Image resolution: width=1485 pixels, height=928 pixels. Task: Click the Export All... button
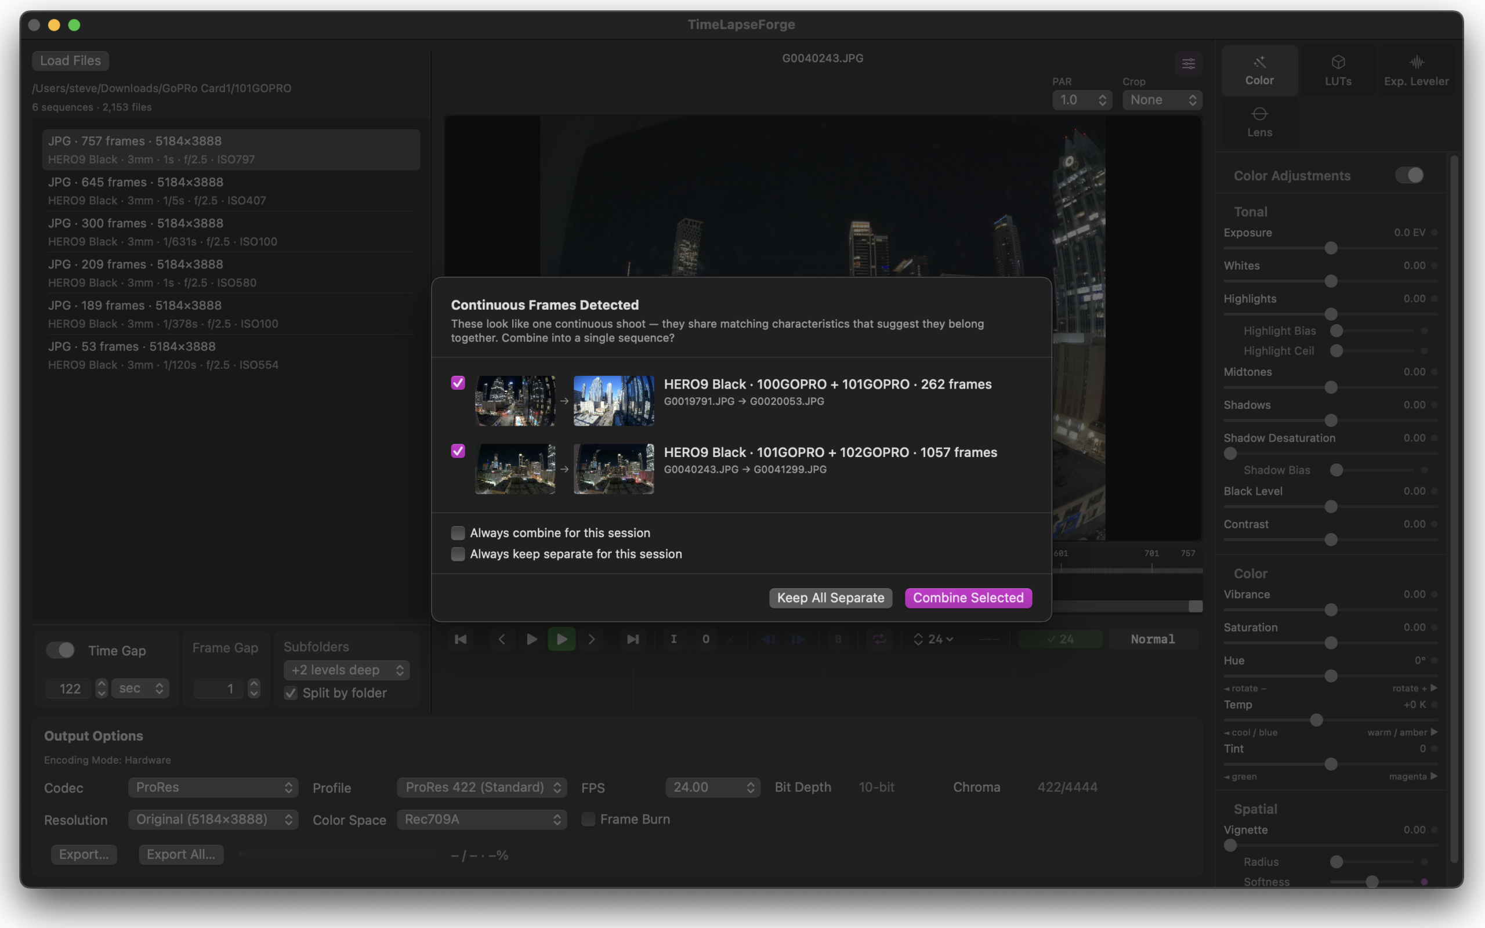coord(181,854)
